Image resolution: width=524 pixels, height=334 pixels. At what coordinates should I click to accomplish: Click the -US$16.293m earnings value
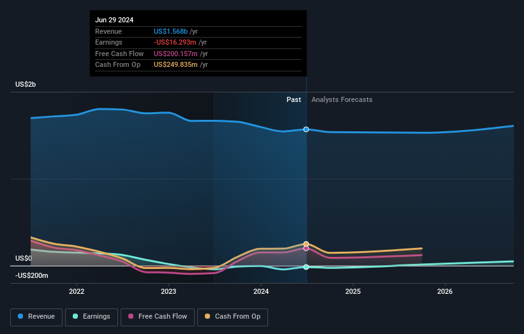coord(175,42)
